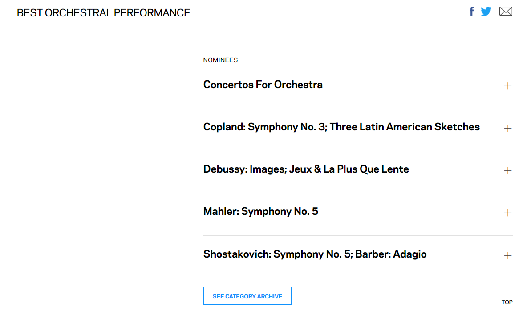This screenshot has height=326, width=527.
Task: Jump back using the TOP link
Action: click(507, 302)
